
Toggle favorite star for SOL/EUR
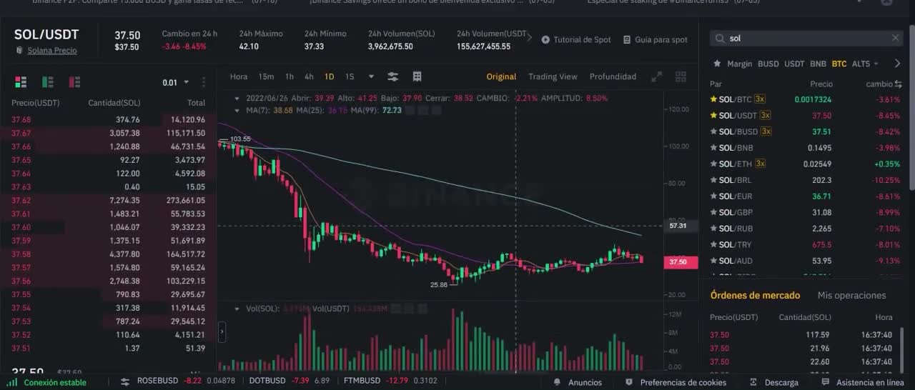click(713, 196)
